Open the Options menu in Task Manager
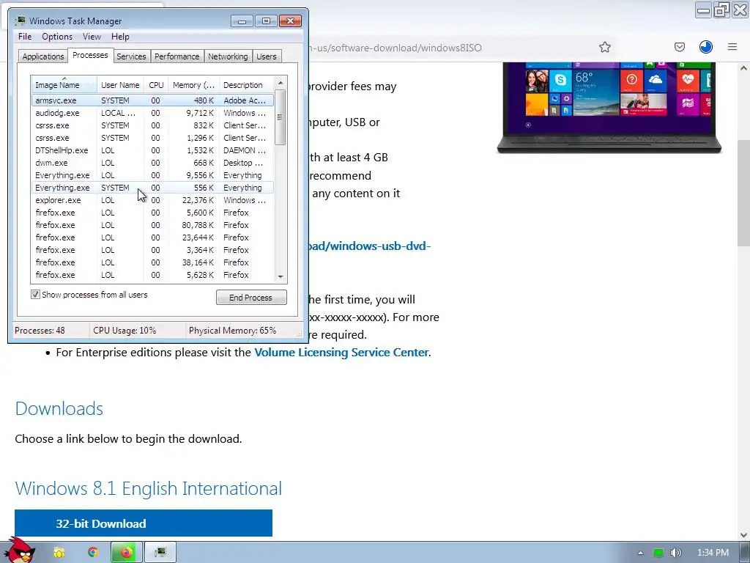750x563 pixels. tap(57, 37)
